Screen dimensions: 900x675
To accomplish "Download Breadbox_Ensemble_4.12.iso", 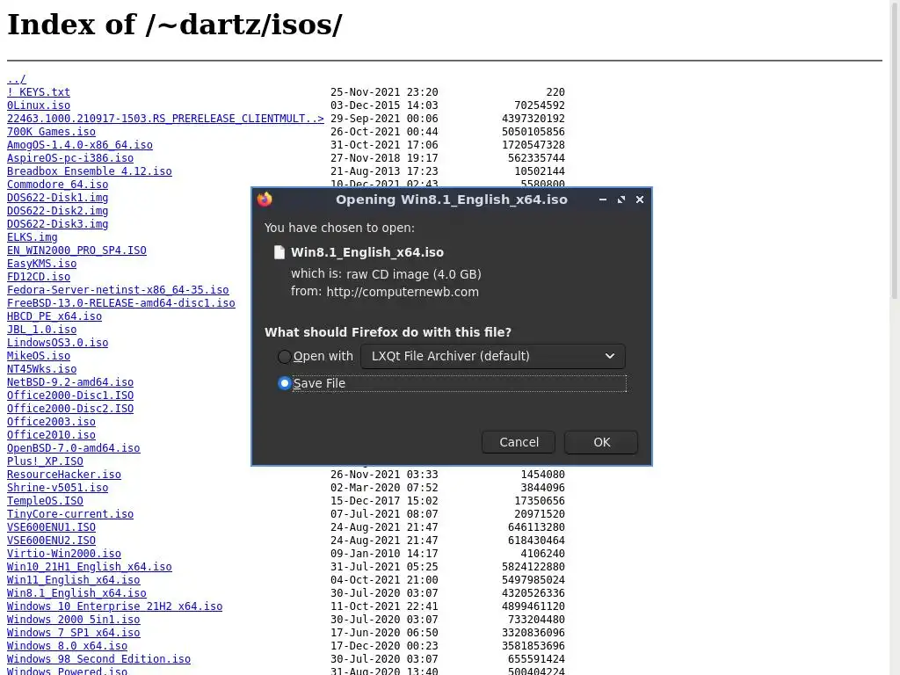I will (x=90, y=171).
